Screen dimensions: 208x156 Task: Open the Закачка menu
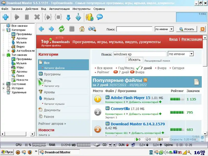[x=17, y=9]
